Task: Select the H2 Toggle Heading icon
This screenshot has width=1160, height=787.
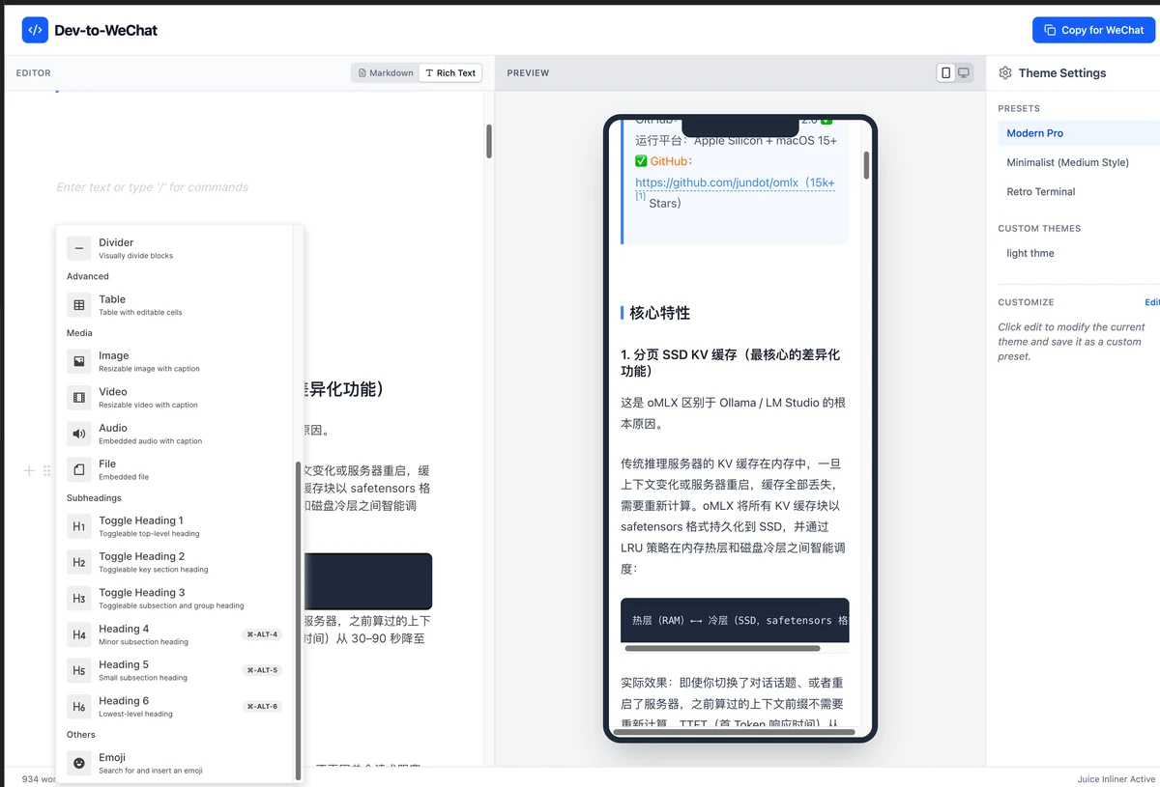Action: pyautogui.click(x=79, y=562)
